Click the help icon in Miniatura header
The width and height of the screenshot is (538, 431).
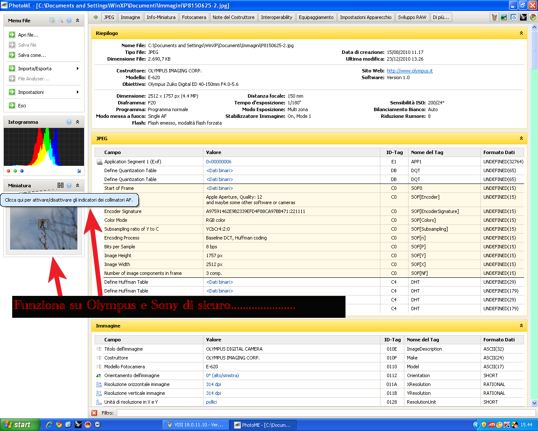[x=69, y=185]
